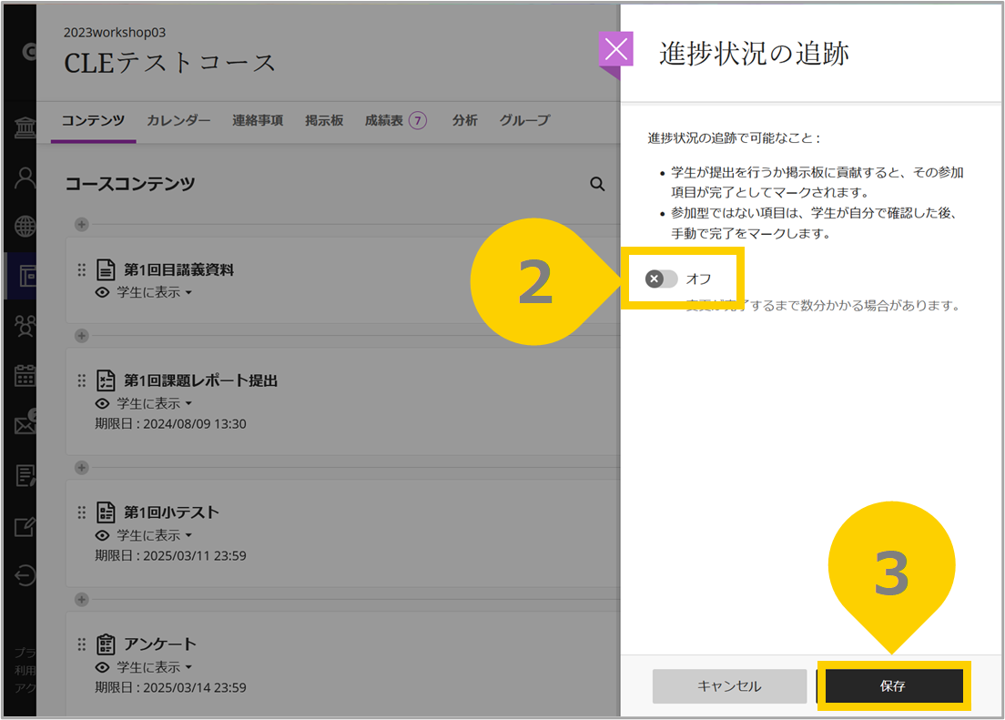Open the grades list icon in sidebar
Screen dimensions: 1005x720
point(25,475)
